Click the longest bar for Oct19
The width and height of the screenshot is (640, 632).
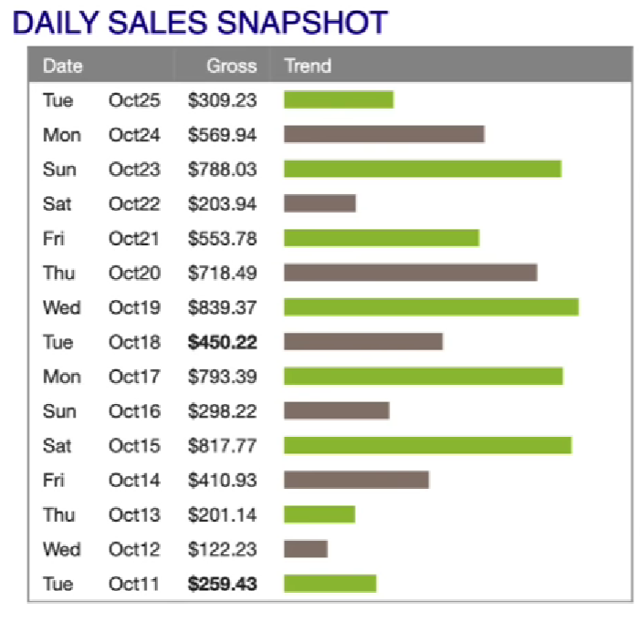[x=431, y=306]
